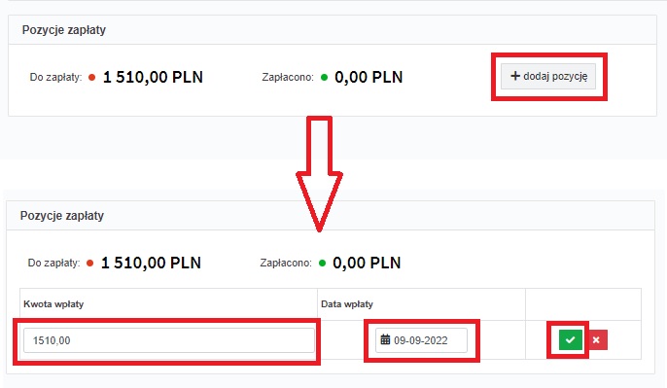Click the plus icon on dodaj pozycję
This screenshot has width=667, height=388.
(x=515, y=76)
